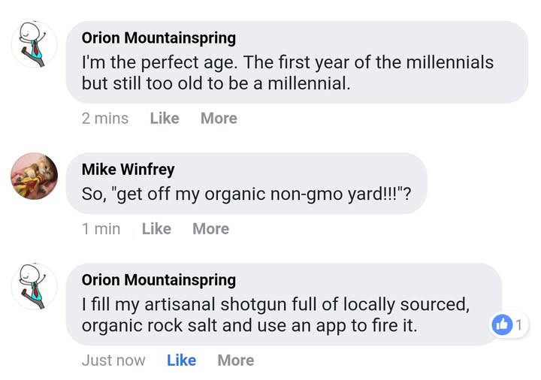Like the "perfect age" millennials comment
Screen dimensions: 541x380
tap(165, 119)
